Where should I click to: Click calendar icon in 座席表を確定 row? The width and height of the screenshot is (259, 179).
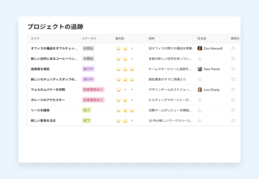tap(233, 69)
